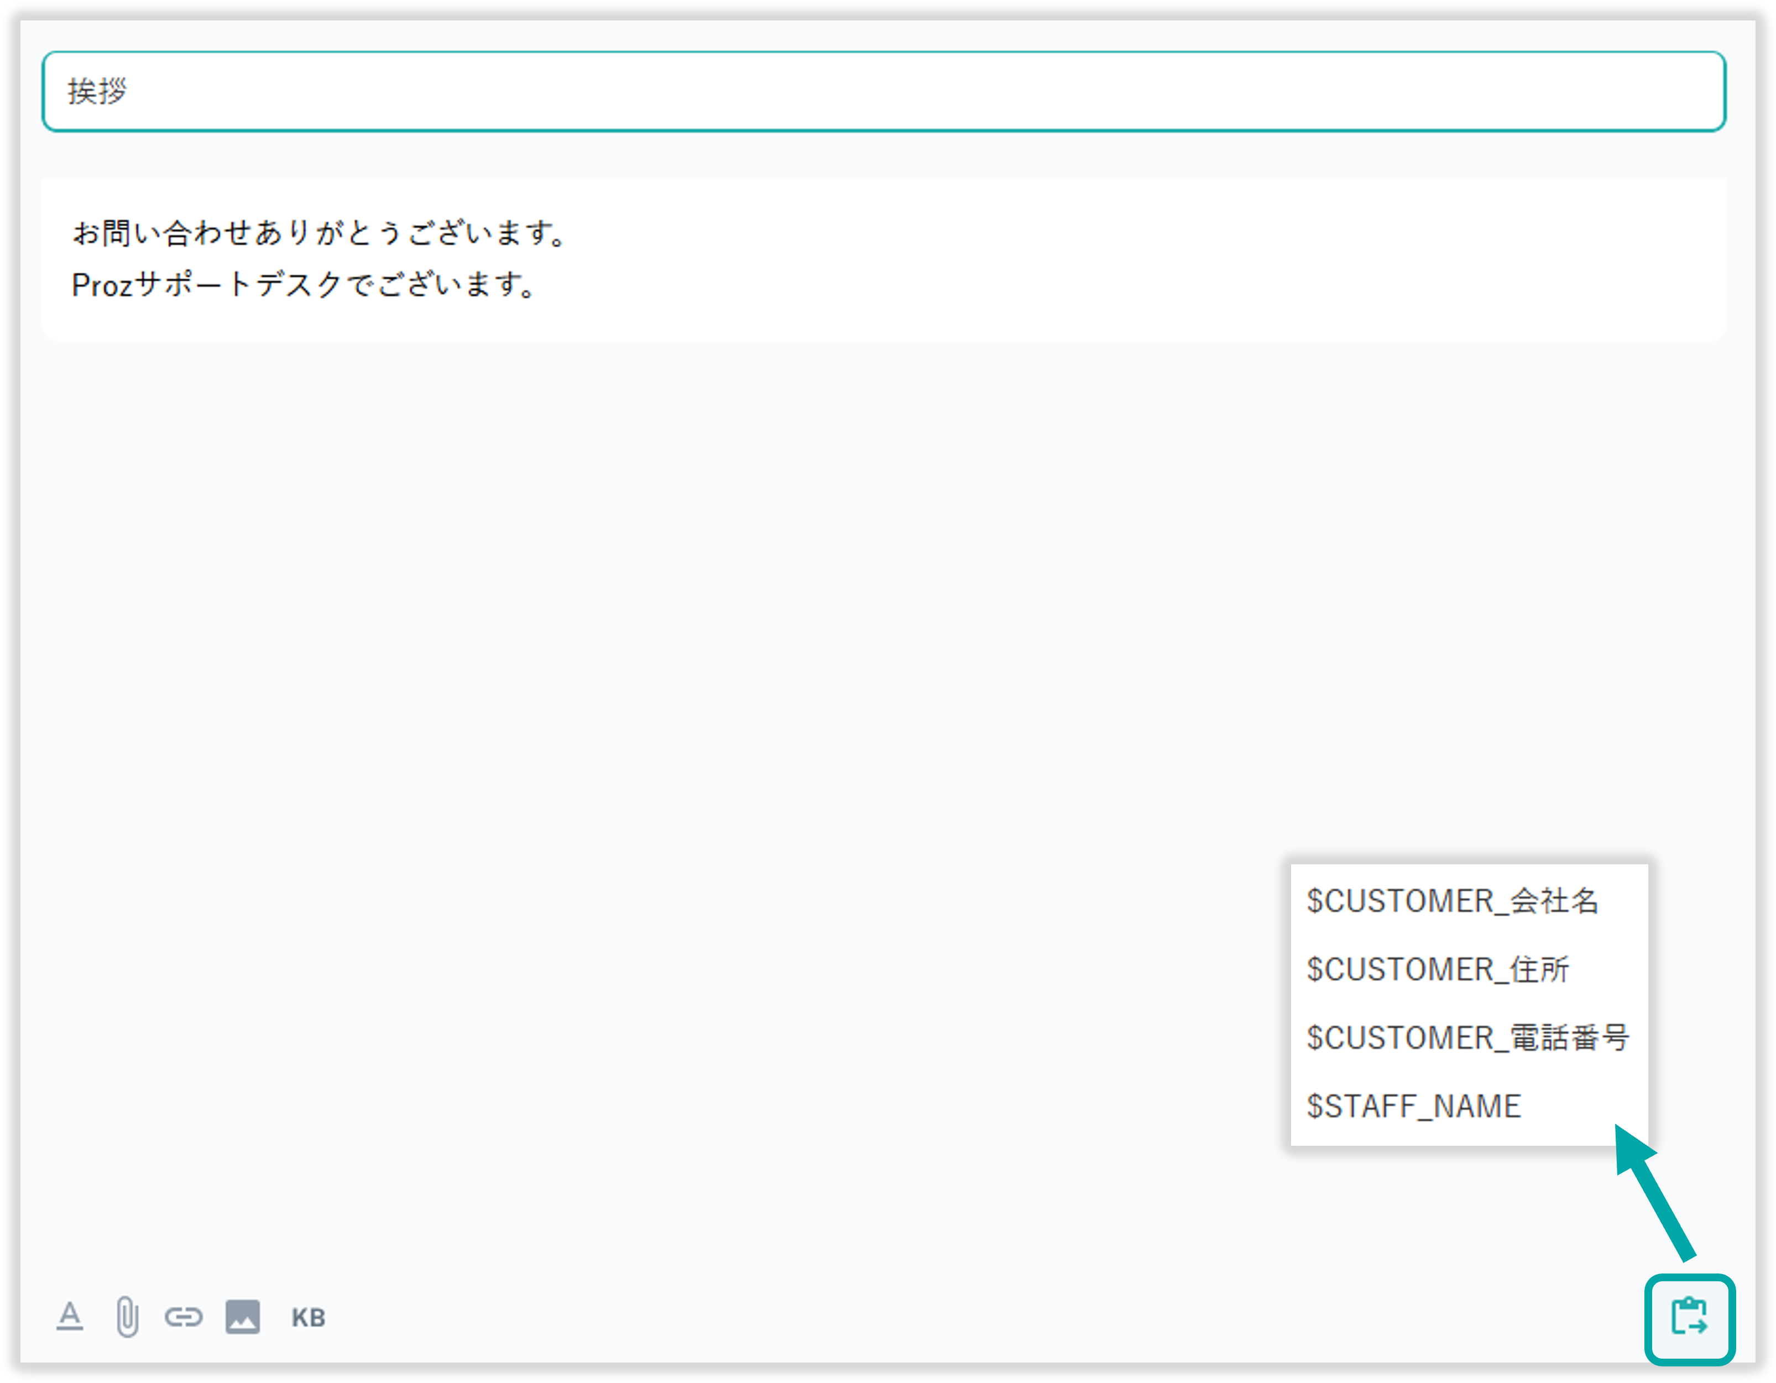This screenshot has width=1776, height=1383.
Task: Click the second line Prozサポートデスクでございます
Action: pyautogui.click(x=304, y=285)
